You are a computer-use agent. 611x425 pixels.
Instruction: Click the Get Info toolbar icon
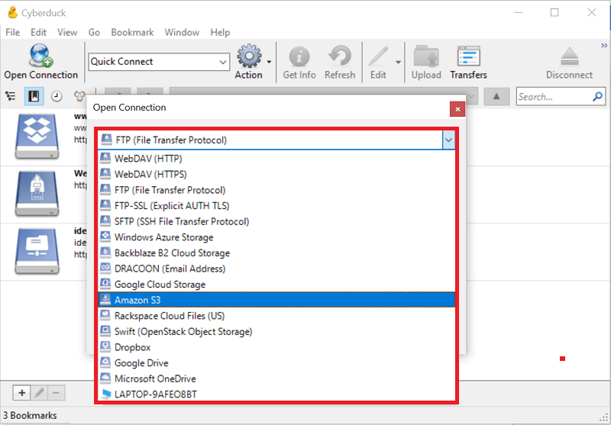[x=299, y=56]
